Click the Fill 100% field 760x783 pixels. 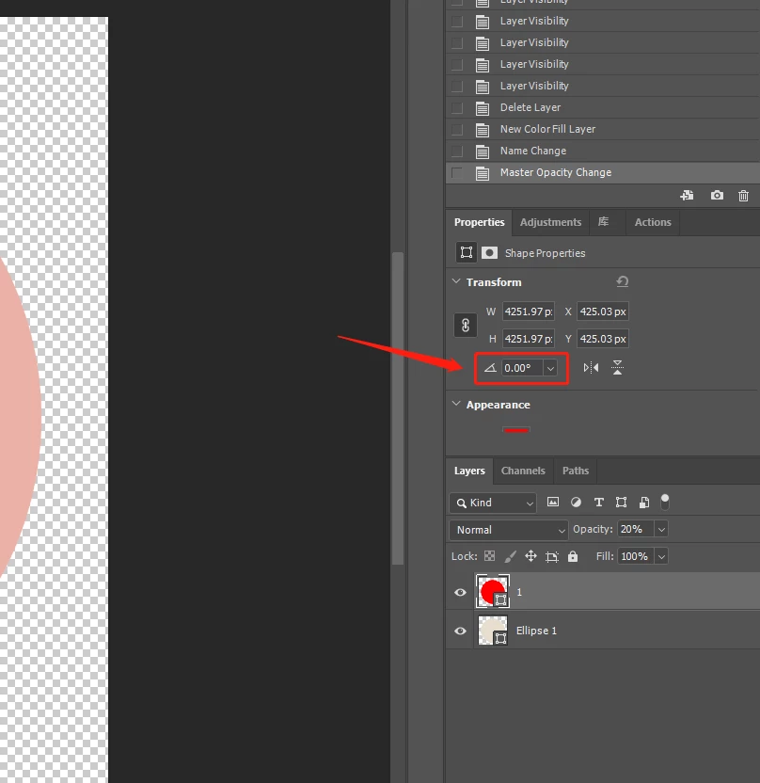(x=636, y=556)
